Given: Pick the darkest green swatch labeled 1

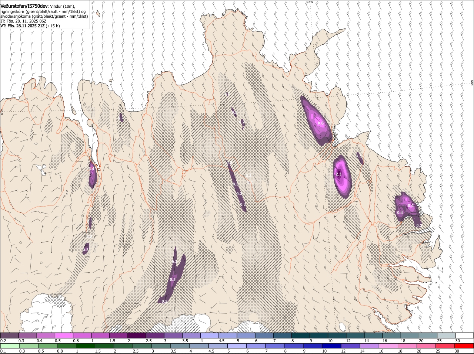Looking at the screenshot, I should 85,346.
